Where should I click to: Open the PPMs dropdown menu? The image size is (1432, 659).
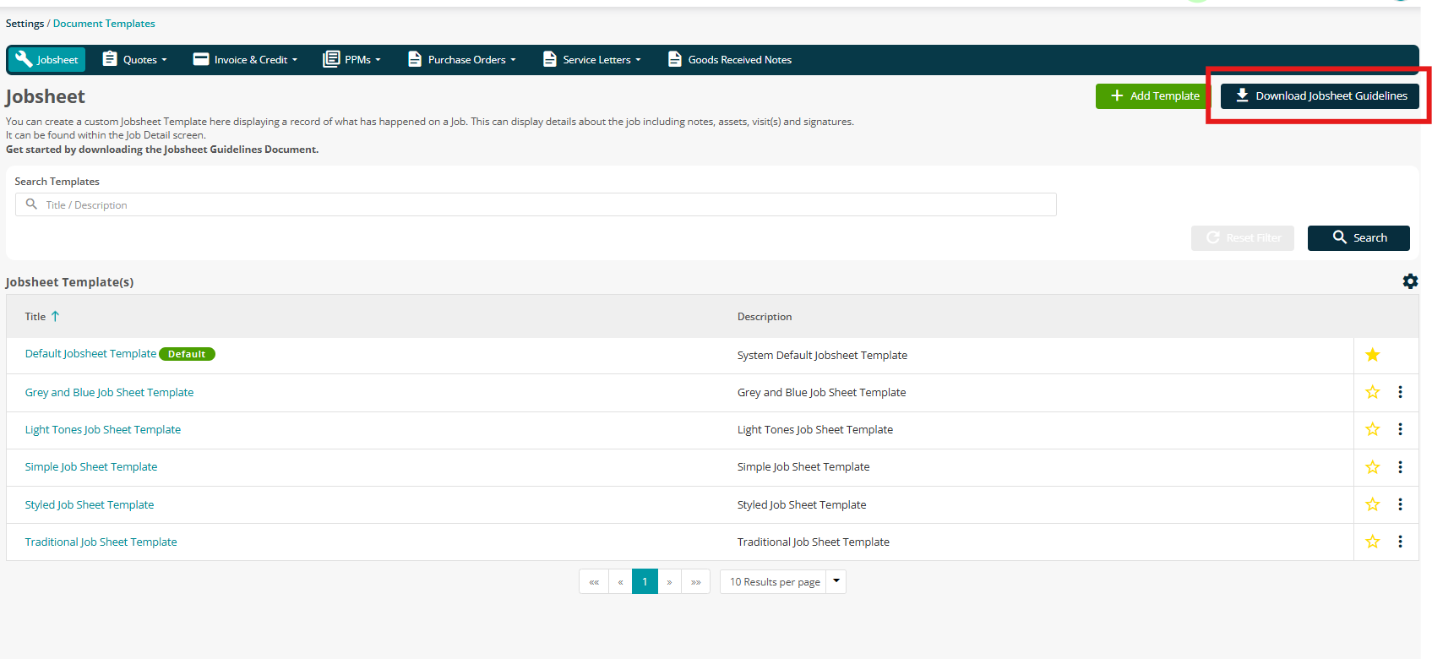352,60
